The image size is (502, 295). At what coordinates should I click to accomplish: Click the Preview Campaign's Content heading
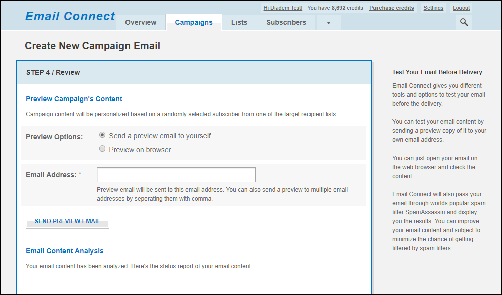click(74, 99)
